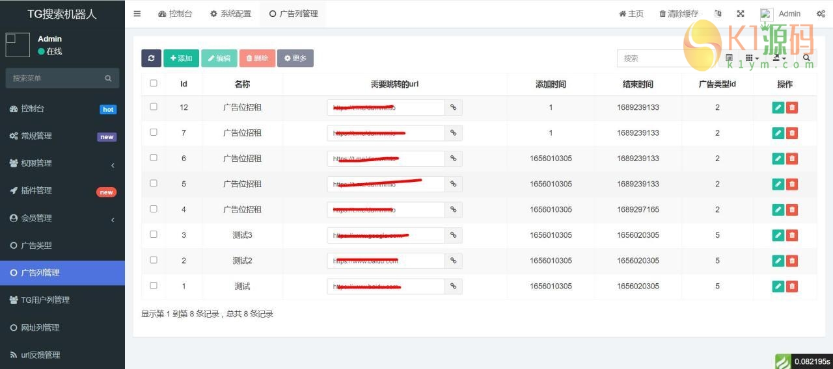Screen dimensions: 833x369
Task: Open 网址列管理 in the sidebar
Action: pyautogui.click(x=62, y=327)
